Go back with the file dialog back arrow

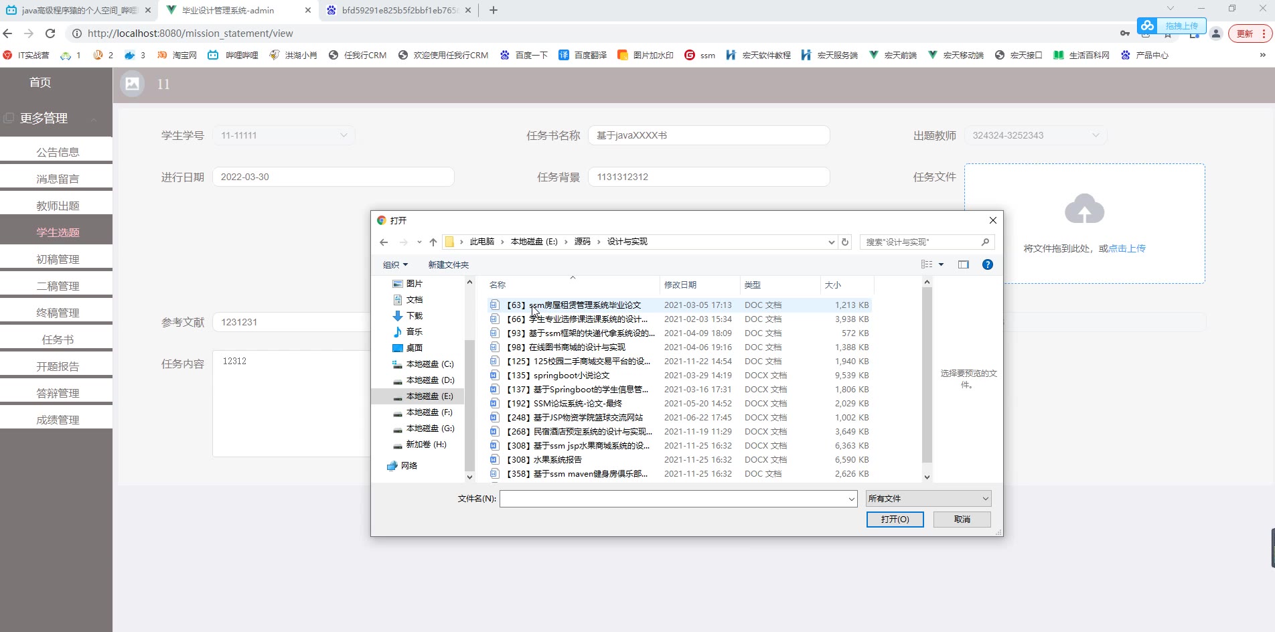[x=384, y=242]
